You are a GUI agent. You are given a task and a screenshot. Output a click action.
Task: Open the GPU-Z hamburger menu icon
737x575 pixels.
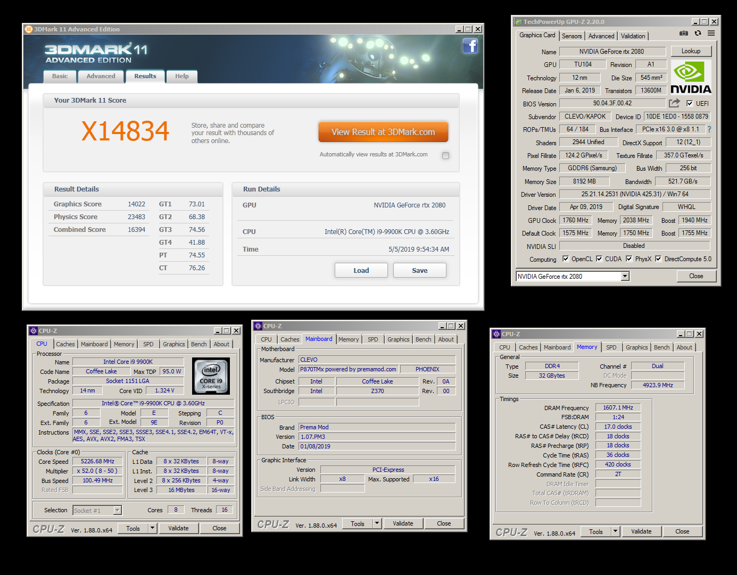pos(711,33)
